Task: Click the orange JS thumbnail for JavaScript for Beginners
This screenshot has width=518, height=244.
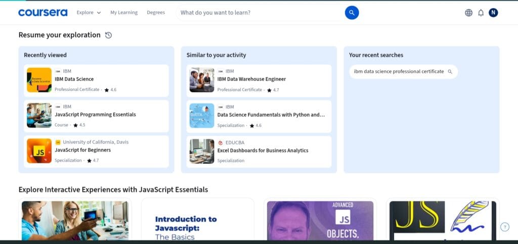Action: [x=39, y=151]
